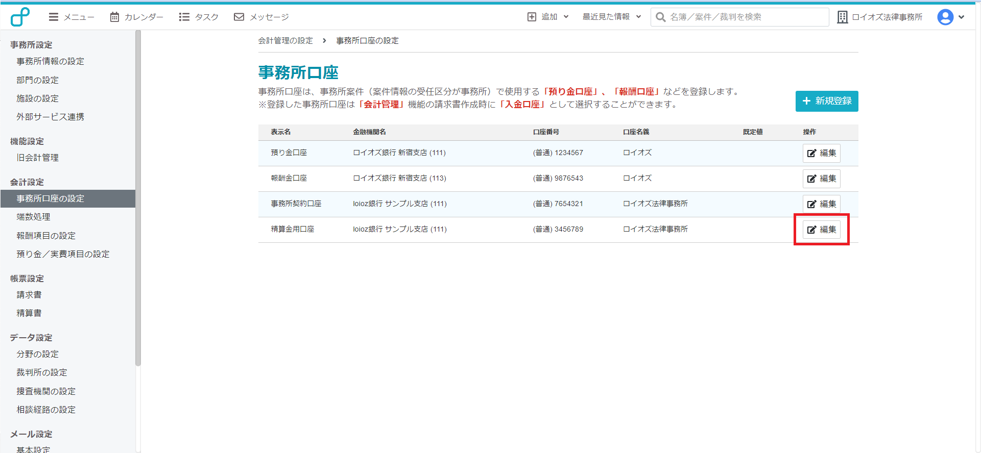Click account number (普通) 3456789
Screen dimensions: 981x453
[x=558, y=229]
